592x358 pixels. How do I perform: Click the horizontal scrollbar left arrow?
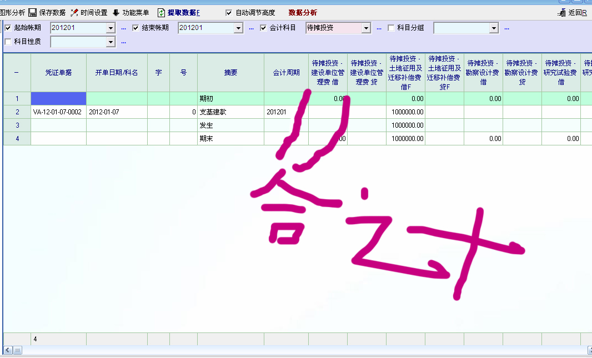(7, 350)
